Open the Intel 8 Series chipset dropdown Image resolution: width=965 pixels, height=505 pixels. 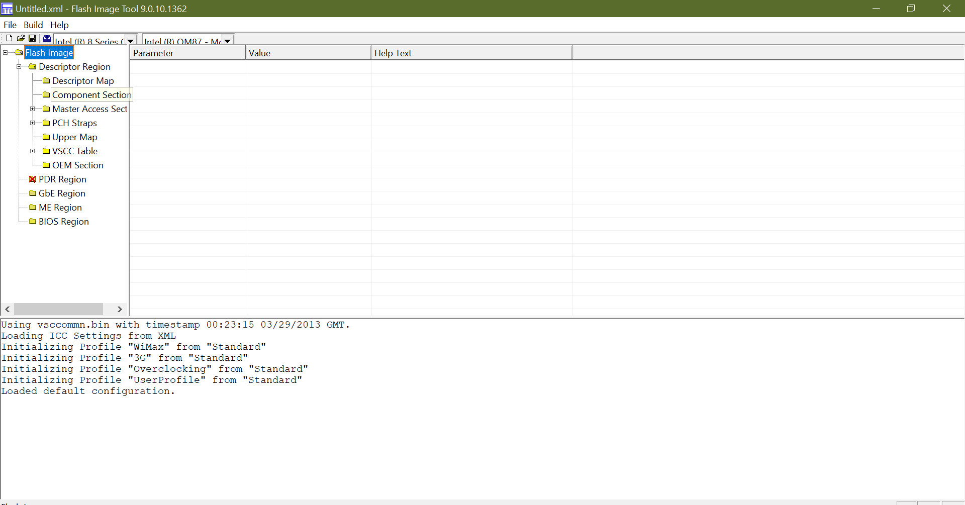point(130,41)
